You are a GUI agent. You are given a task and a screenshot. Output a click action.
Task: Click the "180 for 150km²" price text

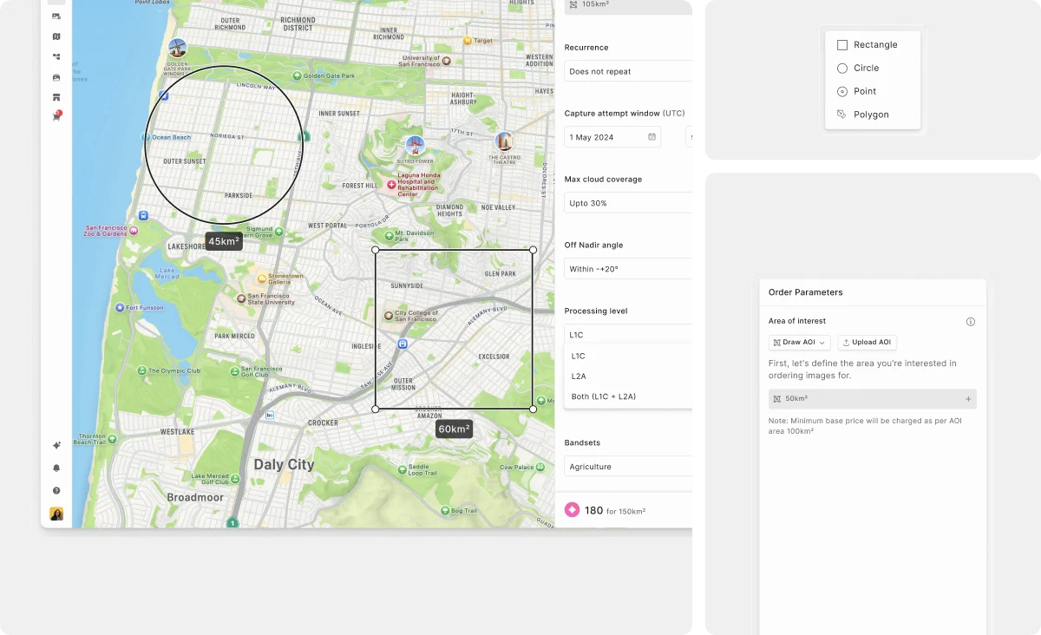pyautogui.click(x=614, y=511)
